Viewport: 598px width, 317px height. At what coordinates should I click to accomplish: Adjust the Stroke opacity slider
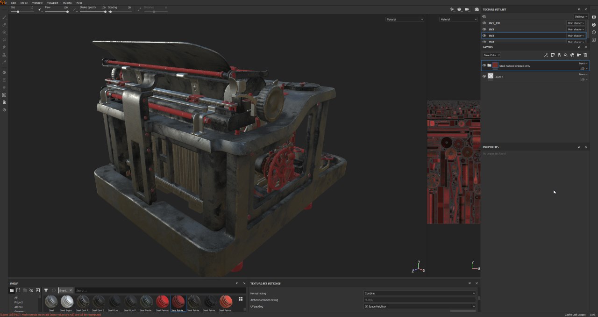click(x=93, y=12)
